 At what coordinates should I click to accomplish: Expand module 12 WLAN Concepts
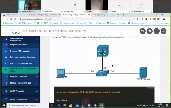pyautogui.click(x=37, y=91)
